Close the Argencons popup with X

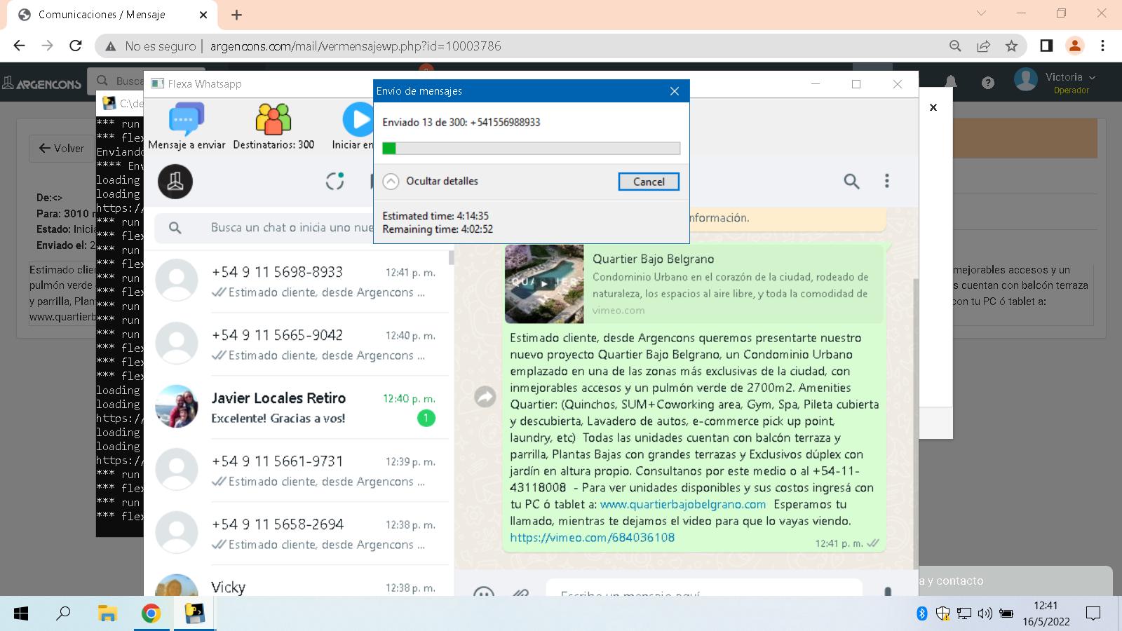click(933, 107)
